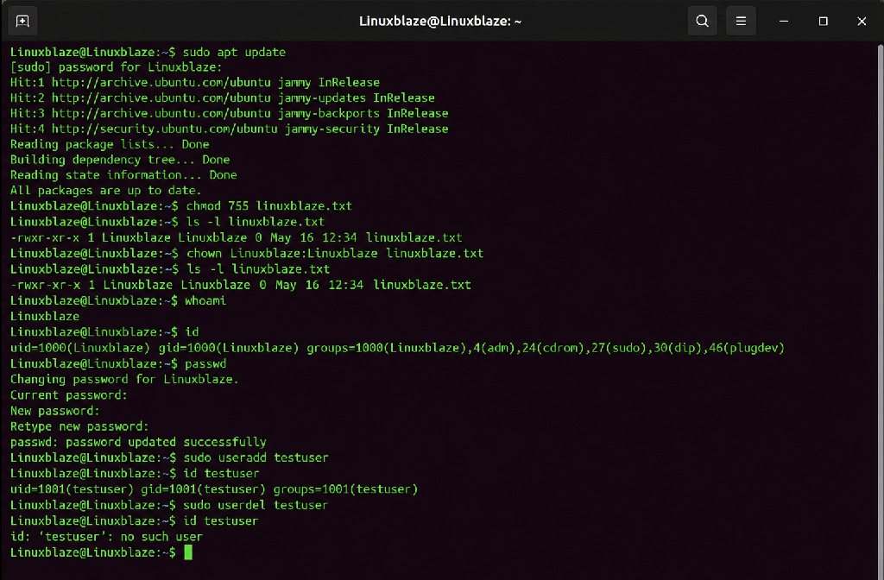
Task: Click "id: 'testuser': no such user" line
Action: click(x=106, y=537)
